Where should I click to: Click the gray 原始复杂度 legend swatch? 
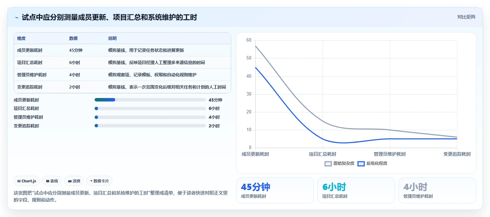(x=328, y=163)
